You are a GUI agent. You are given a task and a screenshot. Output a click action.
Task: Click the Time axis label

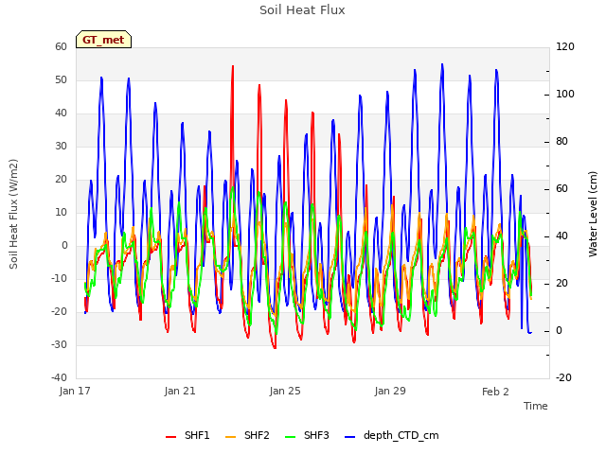coord(536,406)
